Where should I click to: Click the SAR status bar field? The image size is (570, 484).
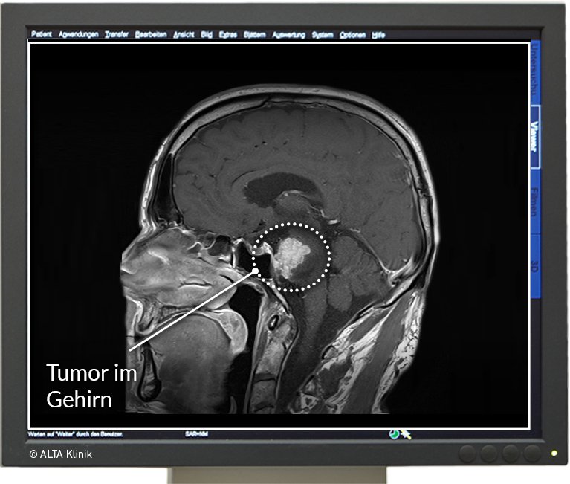click(x=195, y=433)
